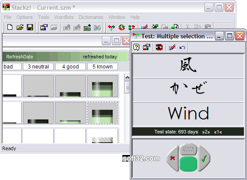Viewport: 247px width, 180px height.
Task: Click the 'Wind' translation card panel
Action: pos(188,114)
